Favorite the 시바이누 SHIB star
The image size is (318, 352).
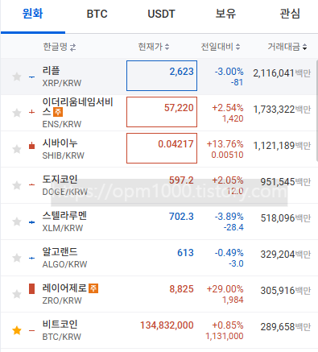[17, 149]
